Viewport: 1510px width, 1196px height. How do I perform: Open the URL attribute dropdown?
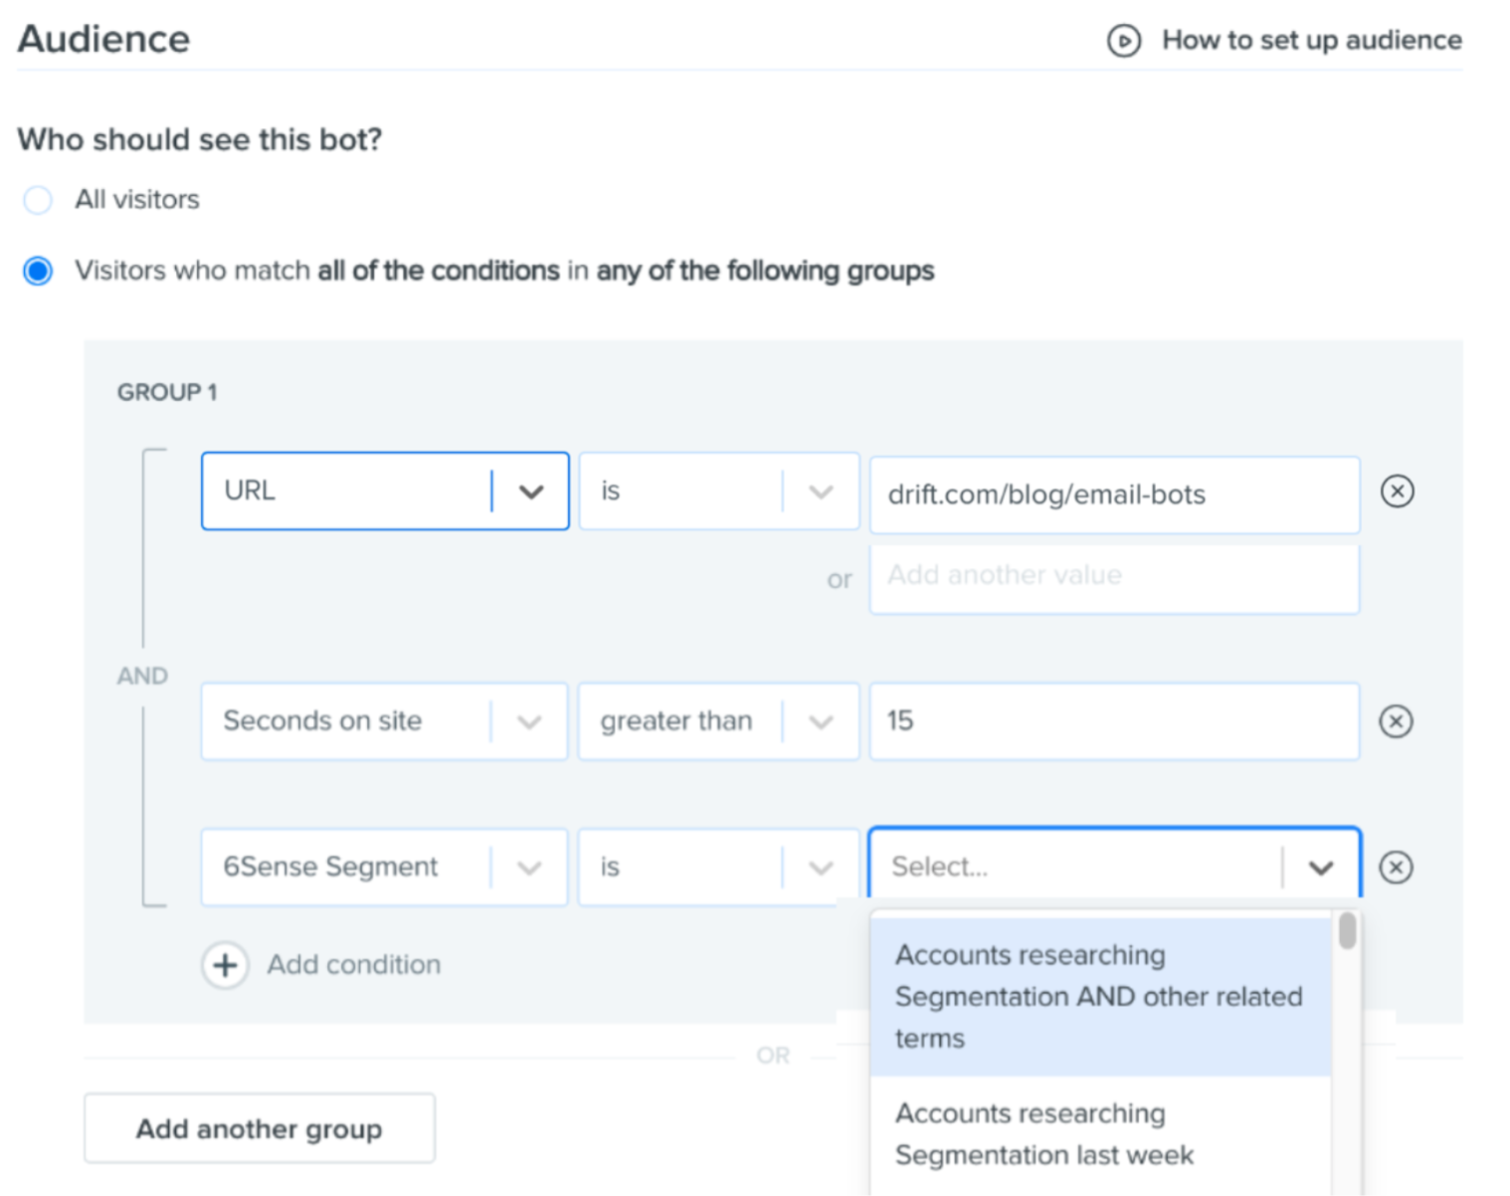[385, 491]
